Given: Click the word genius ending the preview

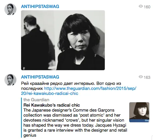Looking at the screenshot, I should 30,135.
